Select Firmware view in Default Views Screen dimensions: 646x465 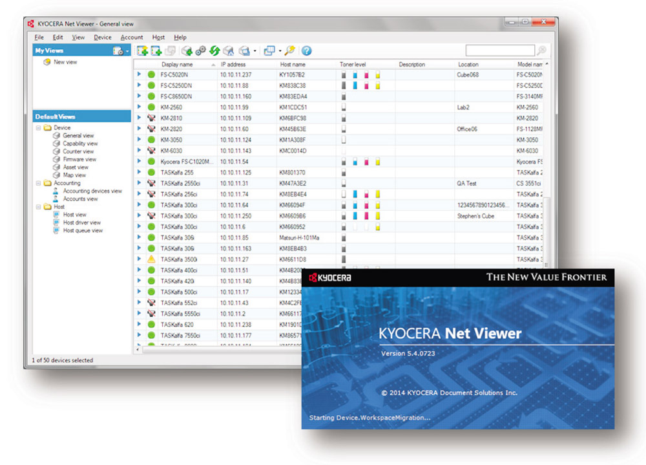(x=79, y=159)
